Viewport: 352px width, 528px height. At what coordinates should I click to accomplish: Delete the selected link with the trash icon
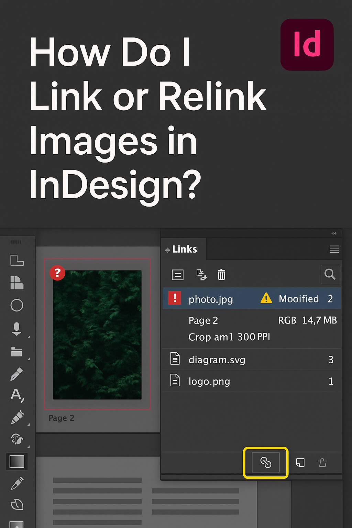pyautogui.click(x=221, y=275)
